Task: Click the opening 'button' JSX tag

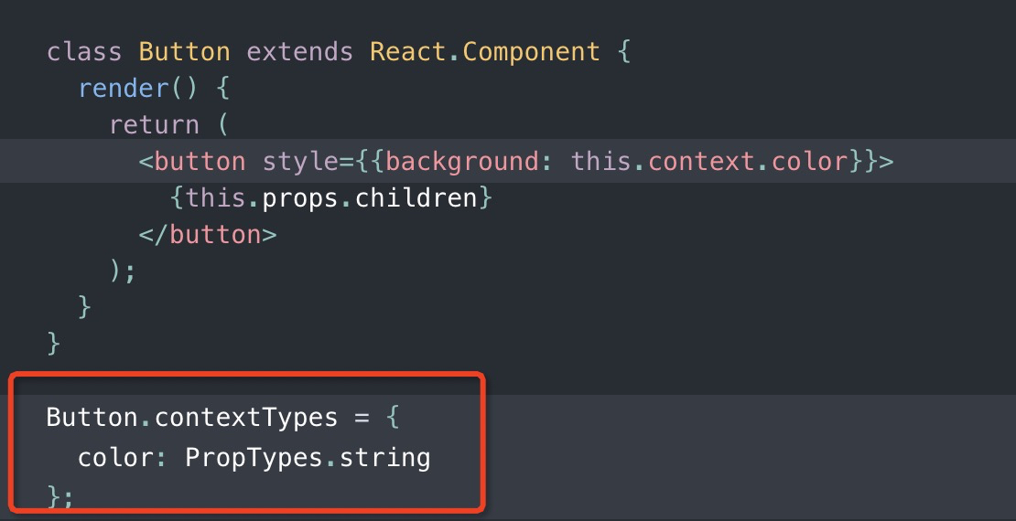Action: pyautogui.click(x=200, y=162)
